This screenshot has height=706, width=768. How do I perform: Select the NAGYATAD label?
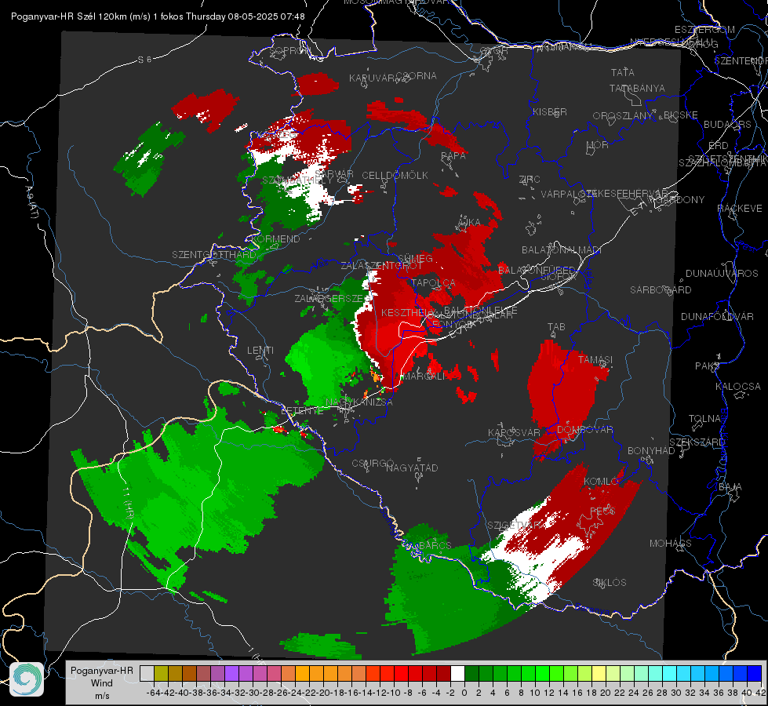coord(412,468)
